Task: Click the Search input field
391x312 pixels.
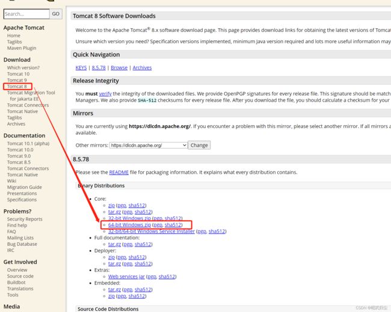Action: click(x=26, y=14)
